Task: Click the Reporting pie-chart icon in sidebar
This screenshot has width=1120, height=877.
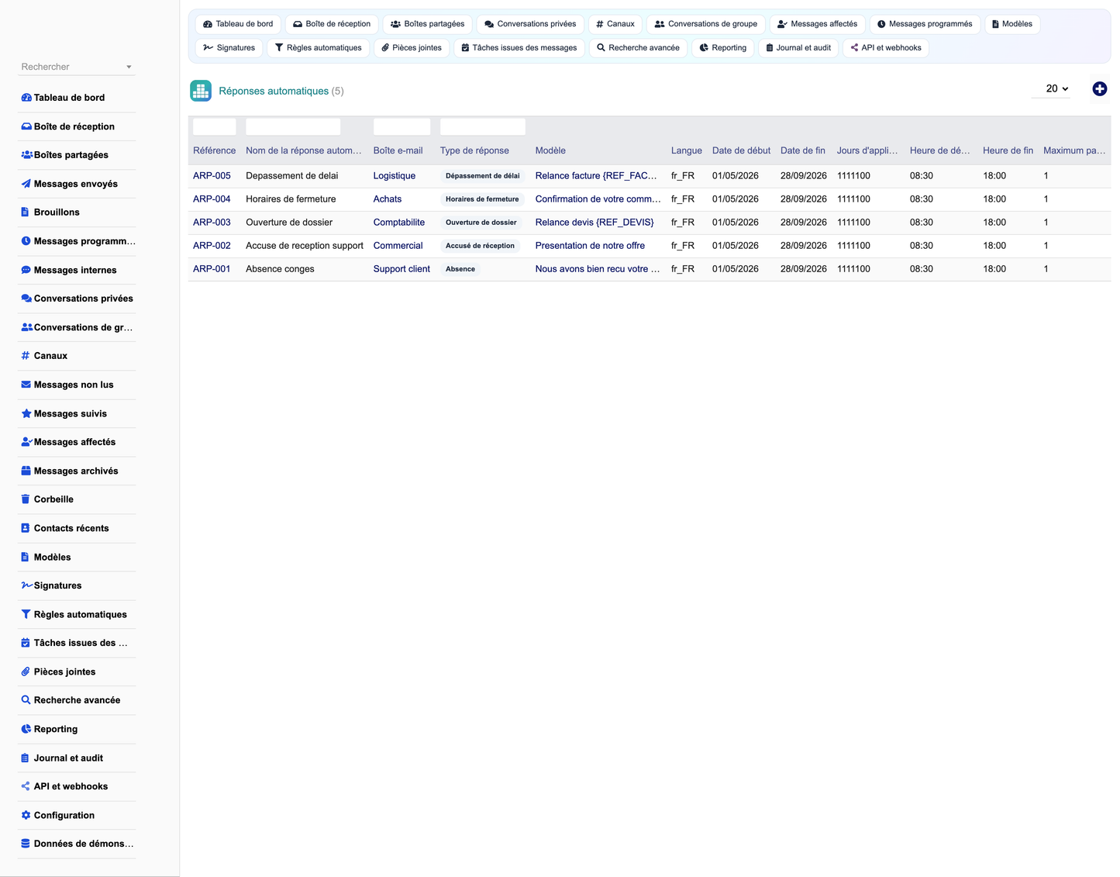Action: pos(26,729)
